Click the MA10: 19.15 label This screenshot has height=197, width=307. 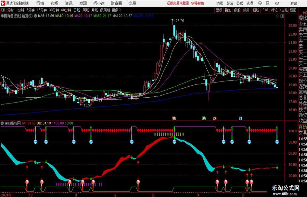click(64, 16)
